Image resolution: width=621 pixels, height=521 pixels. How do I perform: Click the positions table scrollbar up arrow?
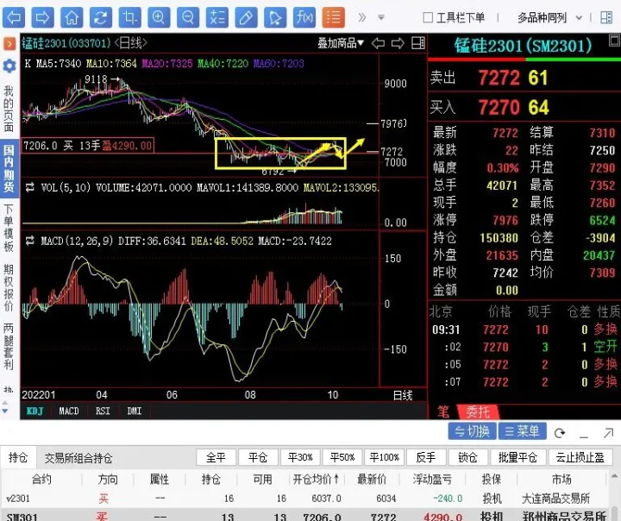(614, 476)
